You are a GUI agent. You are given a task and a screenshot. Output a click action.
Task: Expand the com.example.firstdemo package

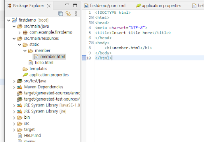pos(19,33)
